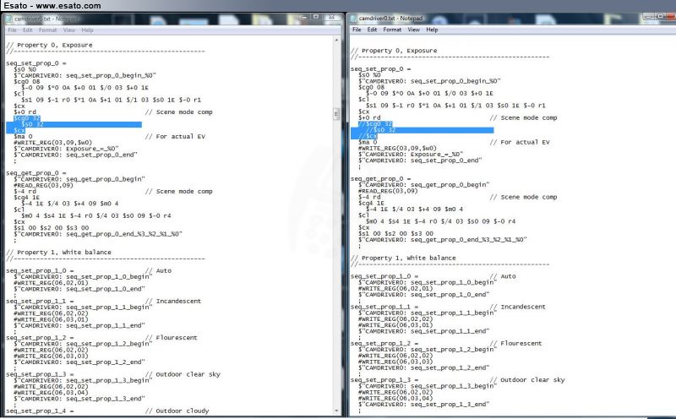Open Edit menu in the right Notepad window
676x419 pixels.
tap(372, 30)
